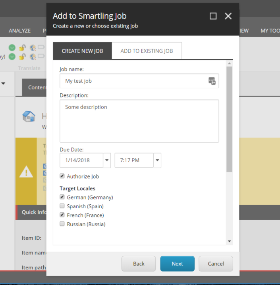The height and width of the screenshot is (285, 280).
Task: Click the job name autofill icon
Action: (212, 81)
